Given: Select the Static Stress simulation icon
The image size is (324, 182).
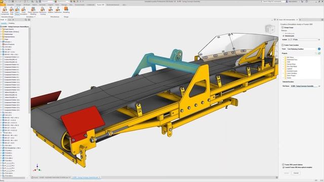Looking at the screenshot, I should 17,11.
